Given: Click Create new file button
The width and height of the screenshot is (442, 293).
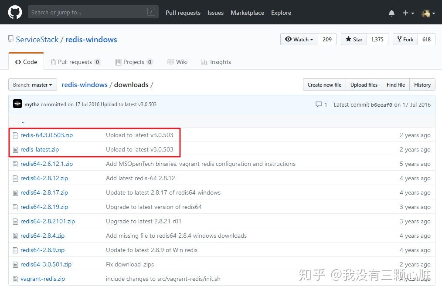Looking at the screenshot, I should click(x=324, y=85).
